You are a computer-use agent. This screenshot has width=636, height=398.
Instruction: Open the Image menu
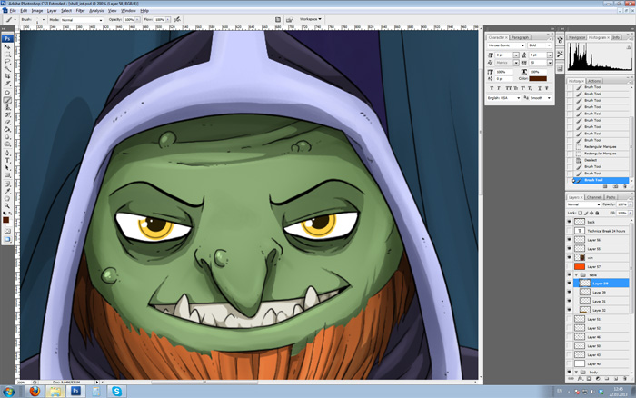pos(37,11)
